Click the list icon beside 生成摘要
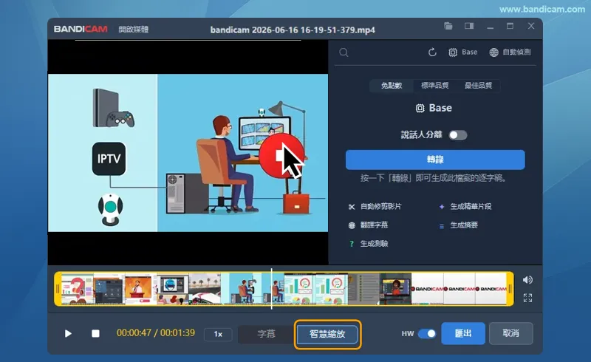Viewport: 591px width, 362px height. click(442, 226)
